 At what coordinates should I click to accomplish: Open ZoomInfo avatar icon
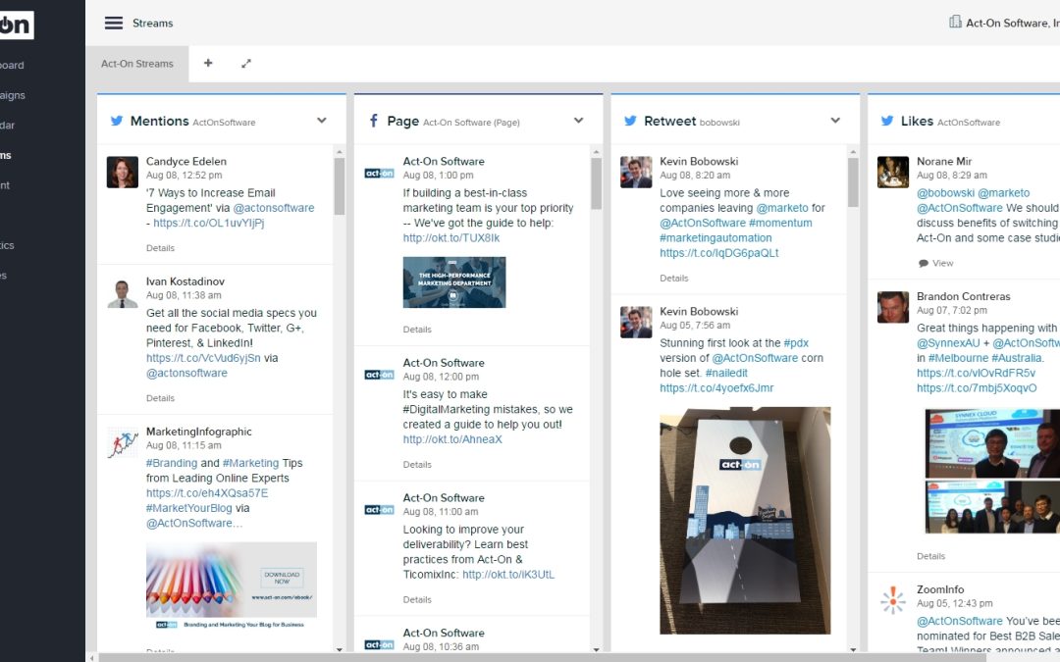tap(893, 600)
